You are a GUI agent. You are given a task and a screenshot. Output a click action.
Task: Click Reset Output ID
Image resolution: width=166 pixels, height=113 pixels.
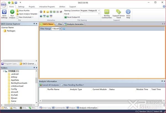tap(72, 17)
